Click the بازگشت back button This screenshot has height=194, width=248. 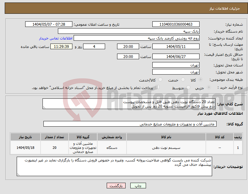116,186
